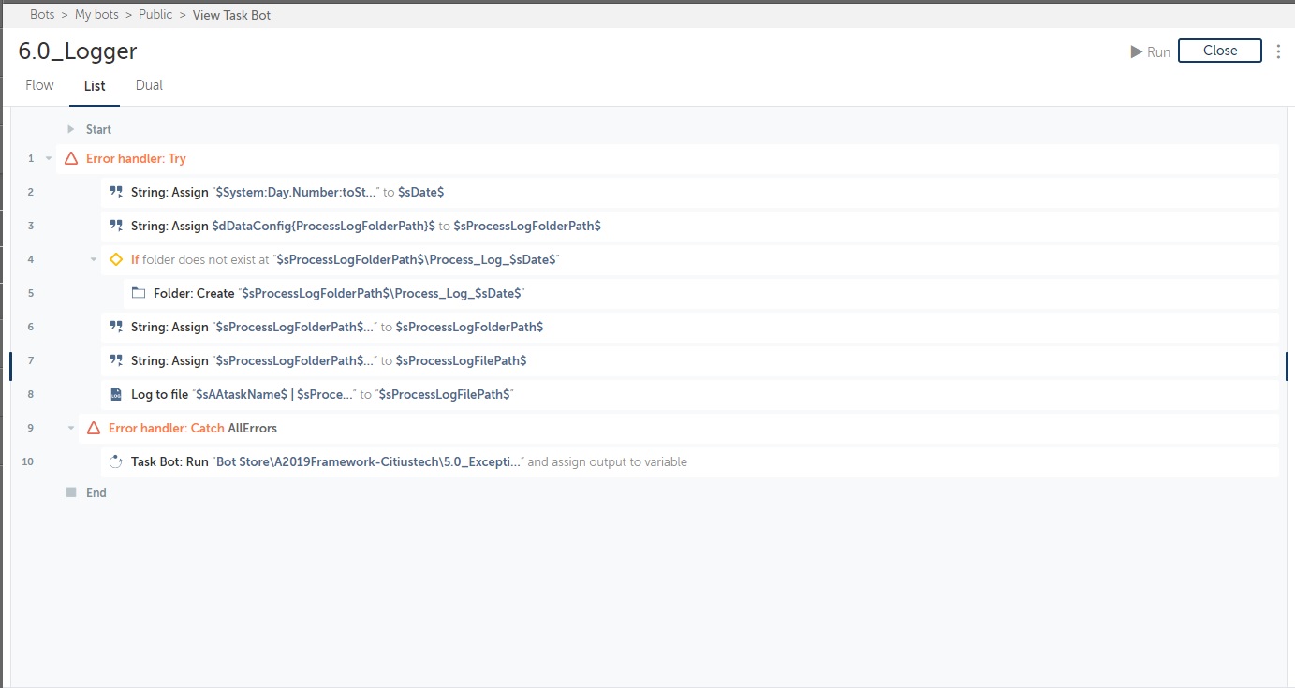Viewport: 1295px width, 688px height.
Task: Select the Error handler: Try action
Action: coord(136,158)
